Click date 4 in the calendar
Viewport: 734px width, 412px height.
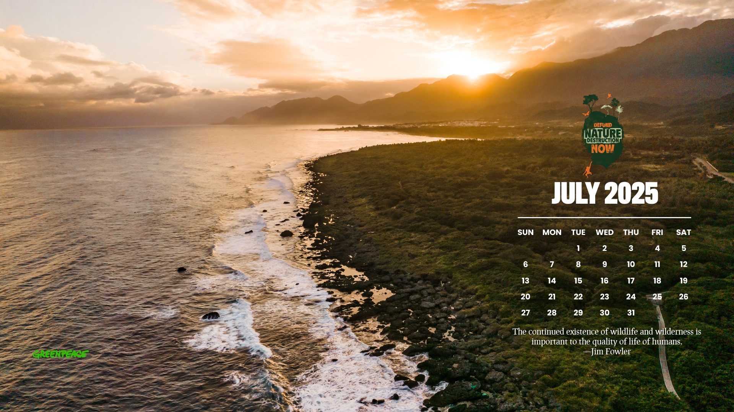click(x=657, y=248)
